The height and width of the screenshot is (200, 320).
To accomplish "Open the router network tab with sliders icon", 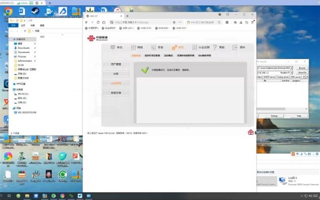I will (x=137, y=47).
